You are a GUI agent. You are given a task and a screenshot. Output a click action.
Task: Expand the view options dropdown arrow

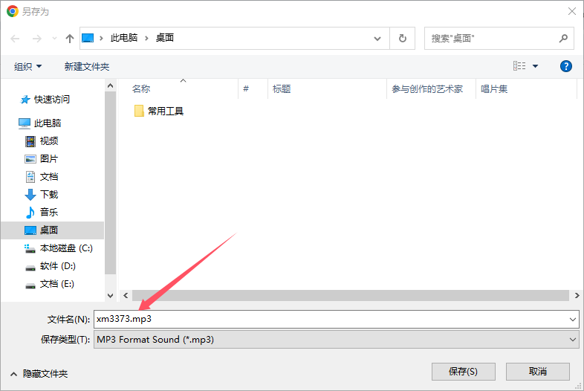coord(536,66)
